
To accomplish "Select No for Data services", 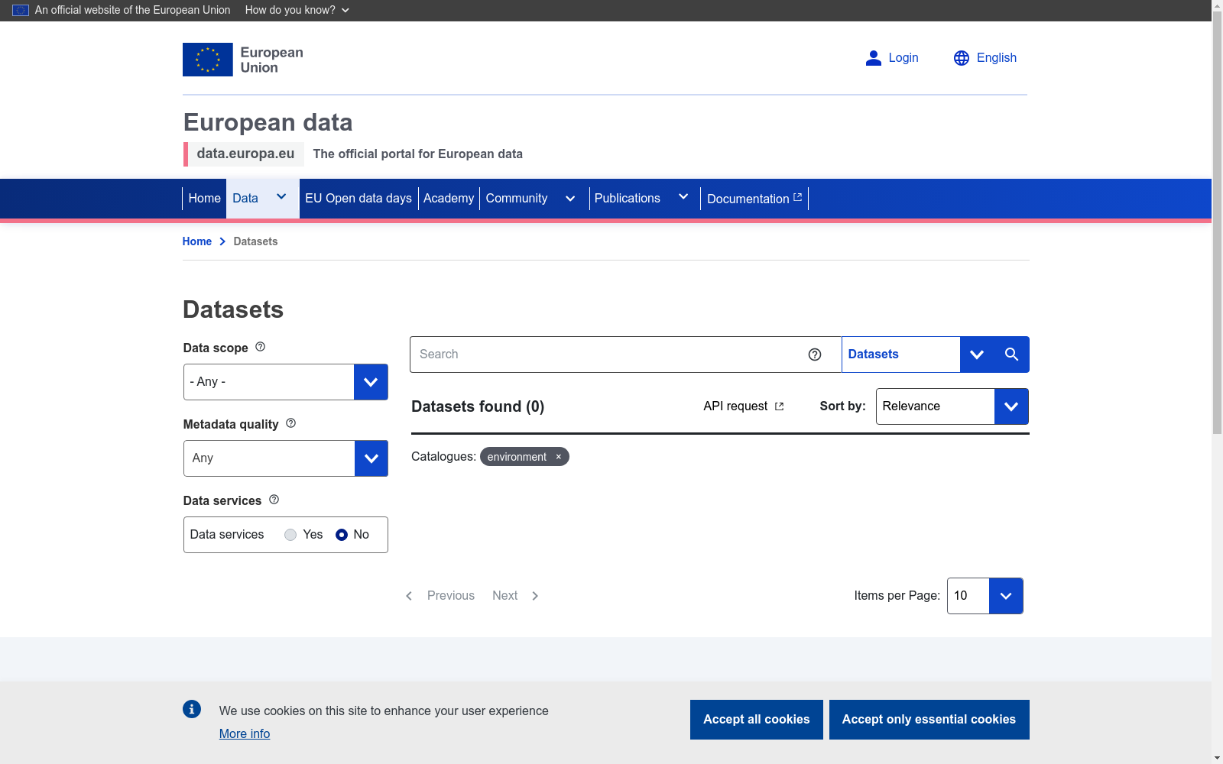I will 342,535.
